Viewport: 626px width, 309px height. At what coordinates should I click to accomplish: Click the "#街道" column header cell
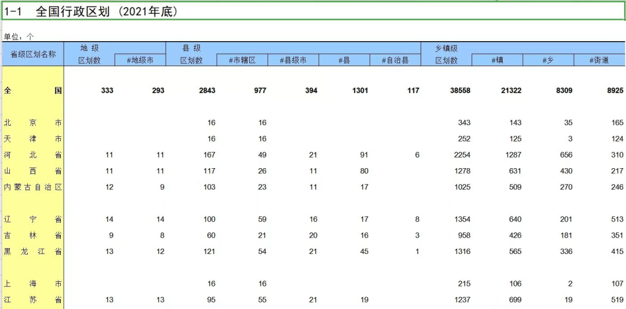click(599, 60)
